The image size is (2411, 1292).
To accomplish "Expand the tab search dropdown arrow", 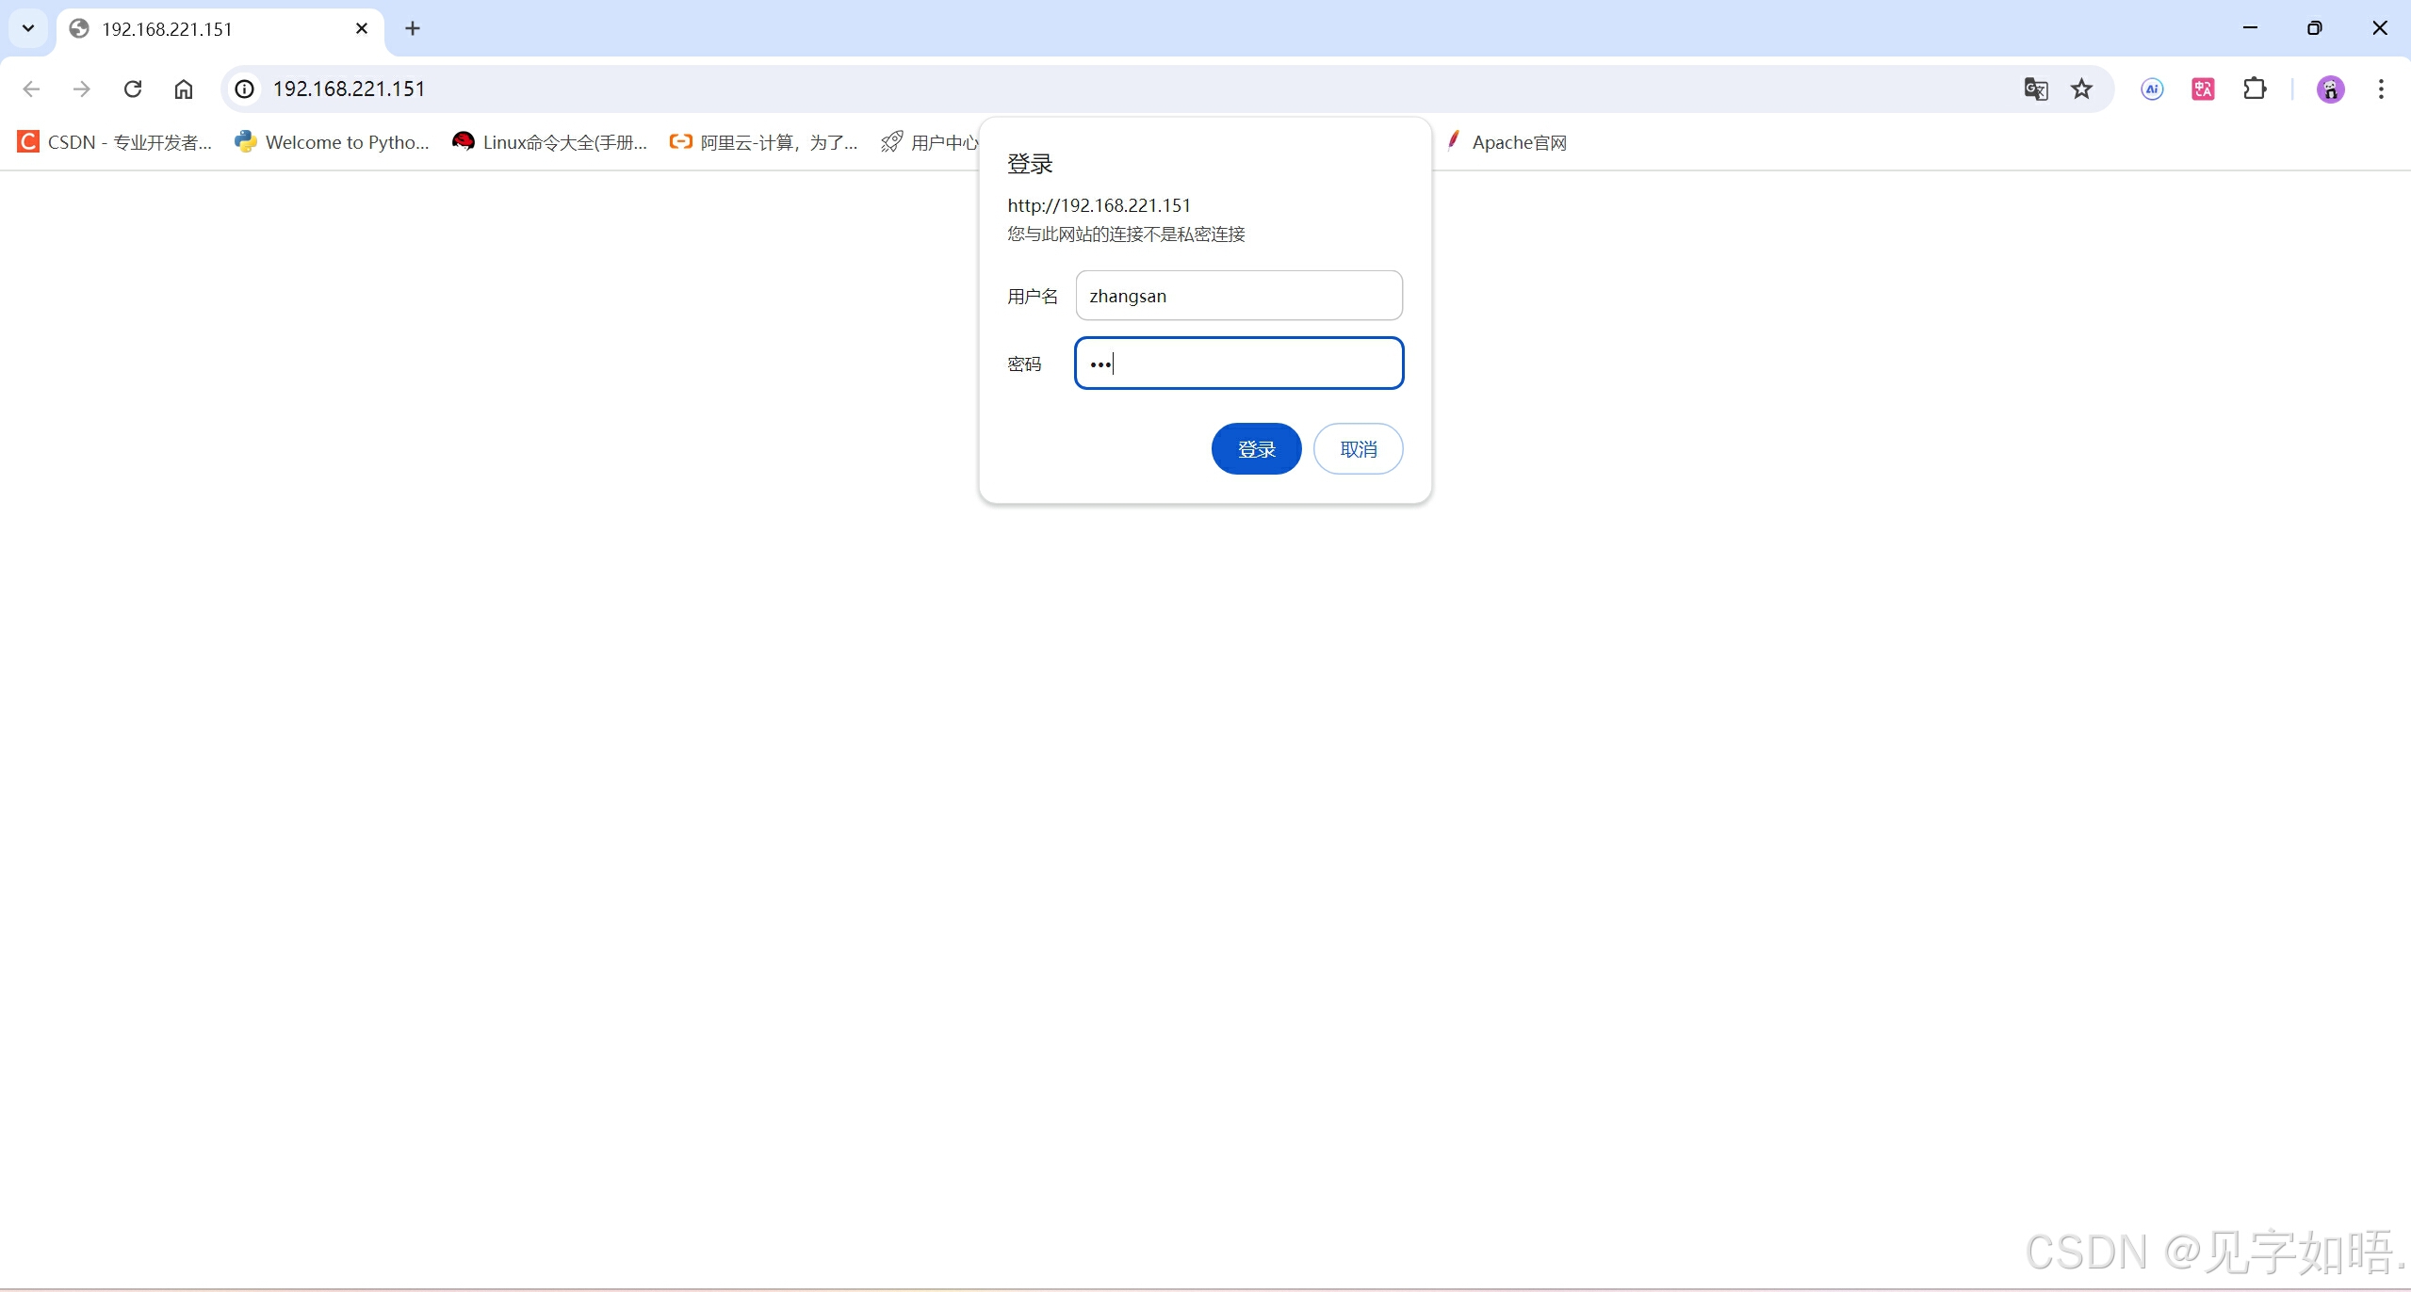I will click(28, 28).
